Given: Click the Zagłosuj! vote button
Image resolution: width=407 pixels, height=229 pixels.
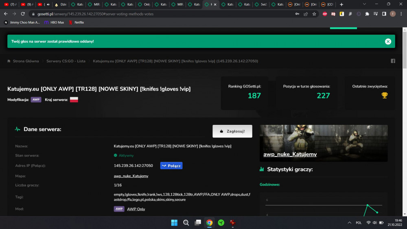Looking at the screenshot, I should (x=232, y=131).
